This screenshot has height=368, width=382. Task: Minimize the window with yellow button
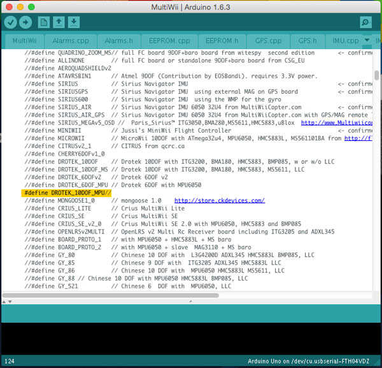[20, 7]
